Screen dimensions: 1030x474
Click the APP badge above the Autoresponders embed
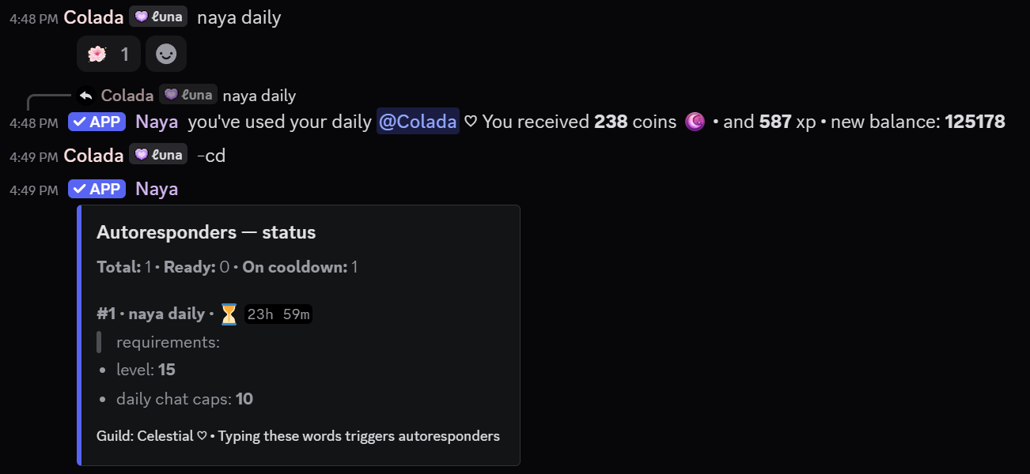tap(97, 189)
